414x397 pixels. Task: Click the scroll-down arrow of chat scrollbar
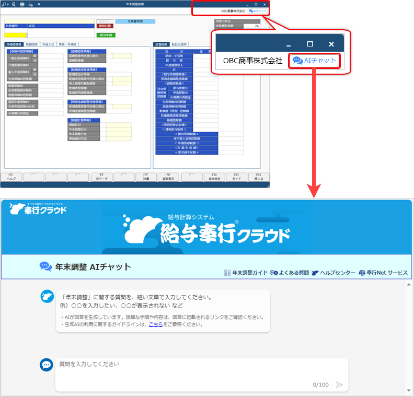409,391
